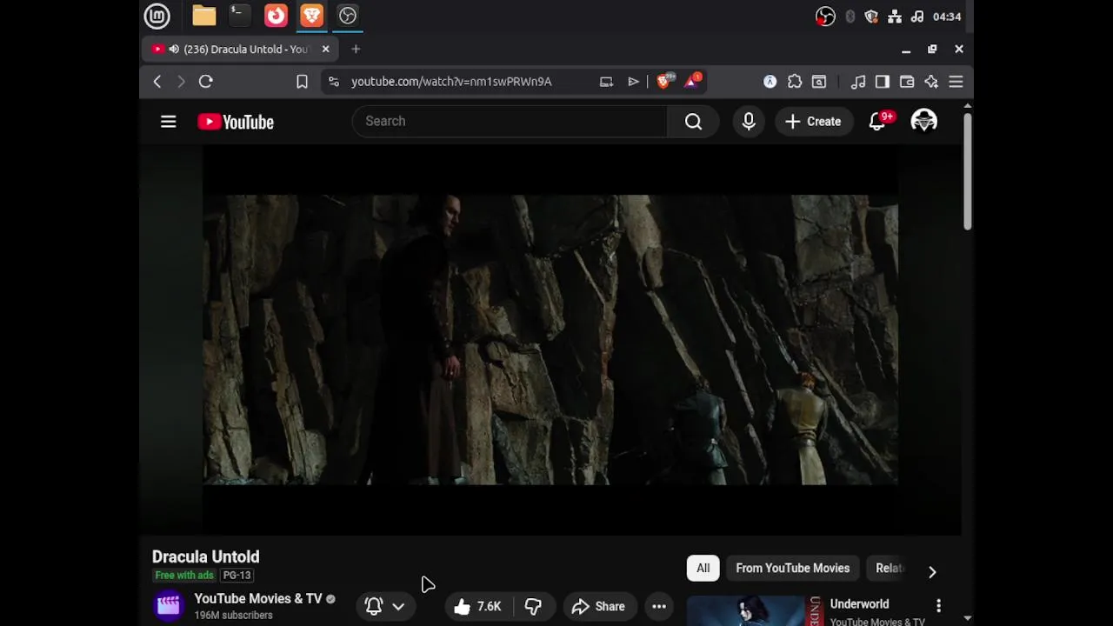Image resolution: width=1113 pixels, height=626 pixels.
Task: Go to the YouTube home logo
Action: coord(236,122)
